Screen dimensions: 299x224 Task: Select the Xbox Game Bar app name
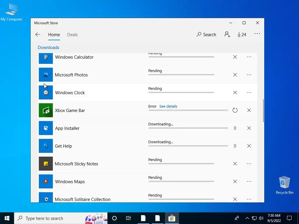[x=70, y=111]
